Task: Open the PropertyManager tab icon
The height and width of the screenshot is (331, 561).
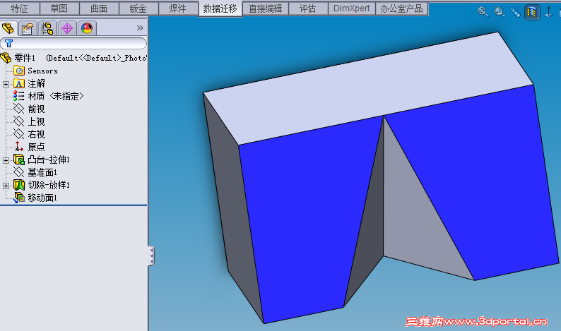Action: pyautogui.click(x=27, y=28)
